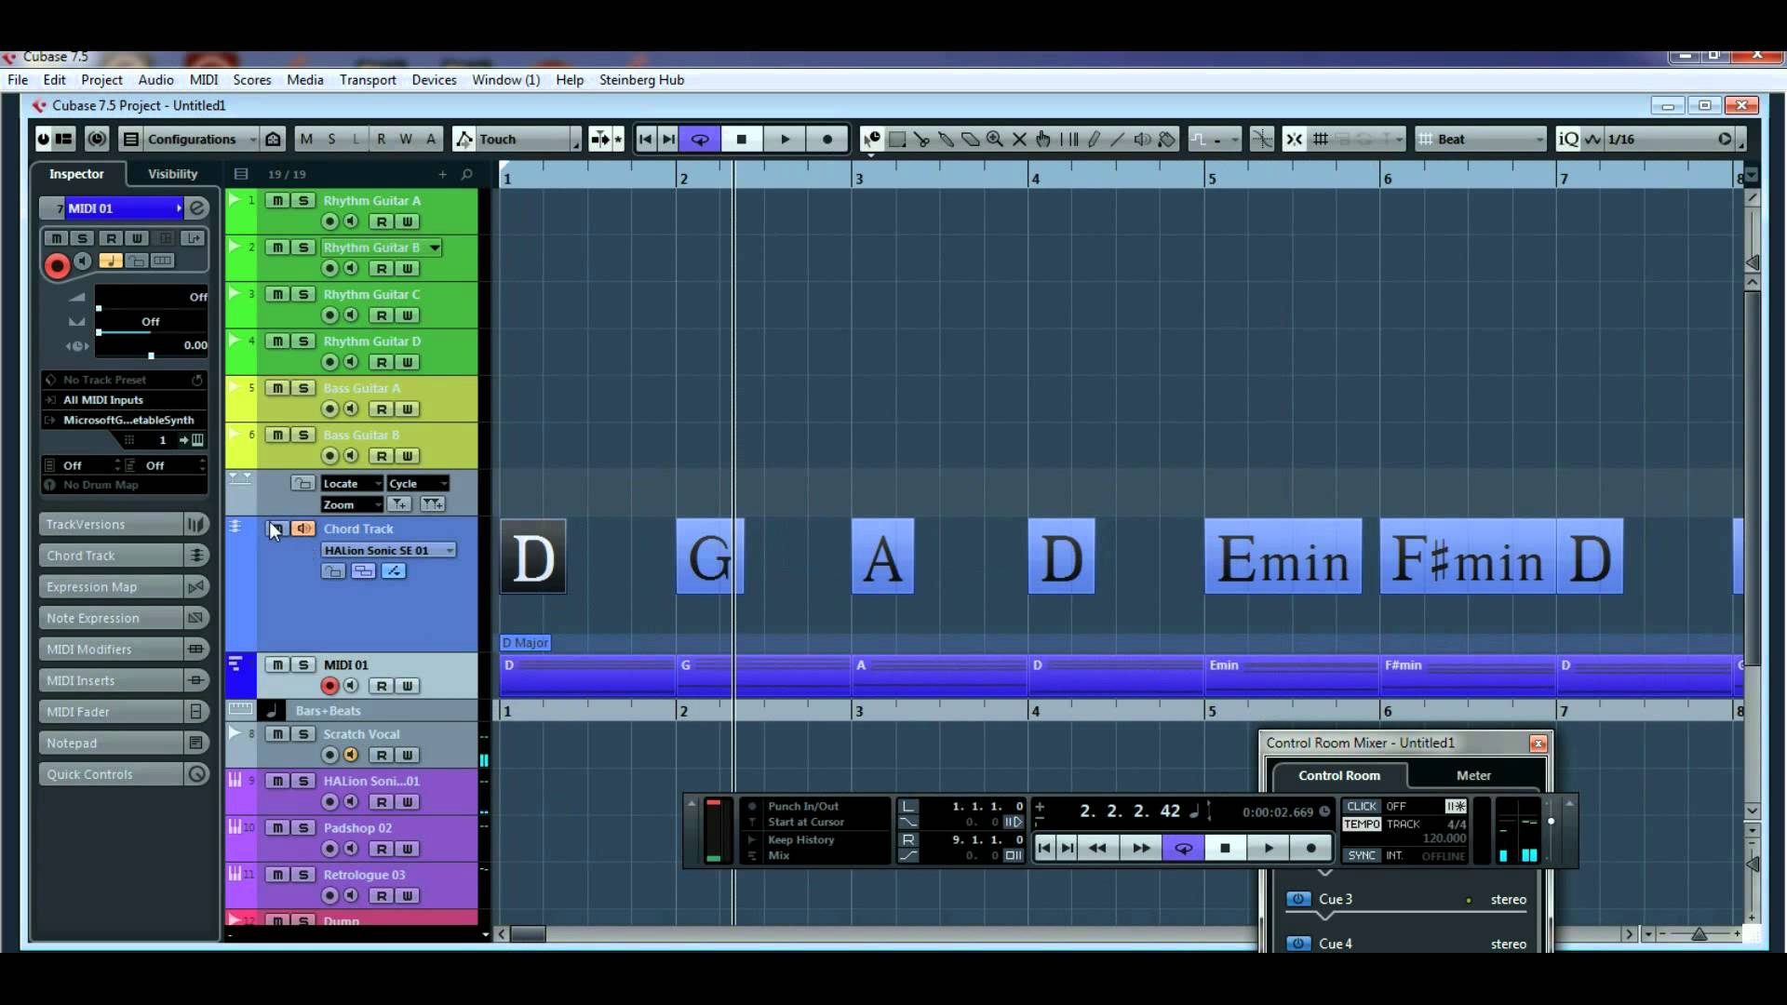
Task: Switch to the Meter tab in Control Room
Action: [1473, 776]
